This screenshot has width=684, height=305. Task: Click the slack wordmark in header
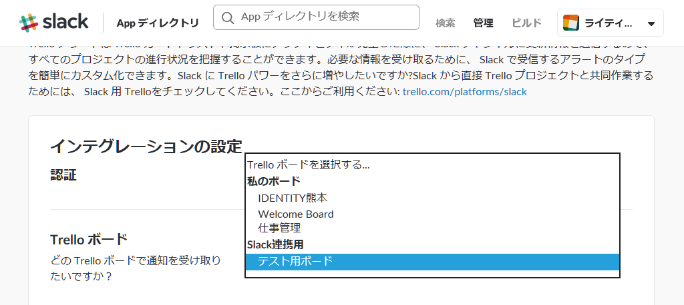(65, 22)
